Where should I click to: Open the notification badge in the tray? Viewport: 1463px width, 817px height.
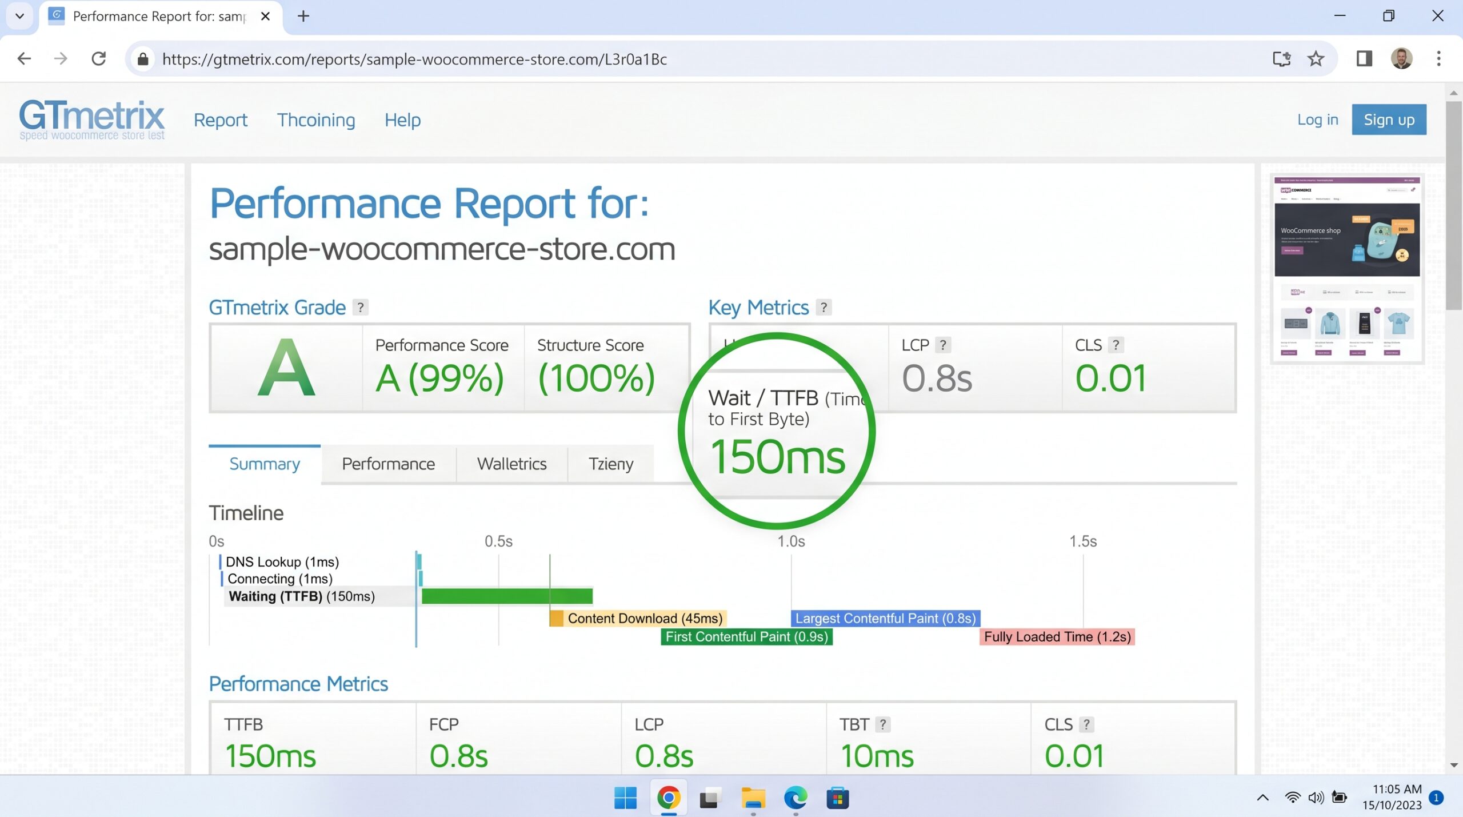tap(1436, 798)
